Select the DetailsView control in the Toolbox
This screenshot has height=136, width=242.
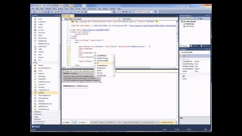(x=42, y=79)
